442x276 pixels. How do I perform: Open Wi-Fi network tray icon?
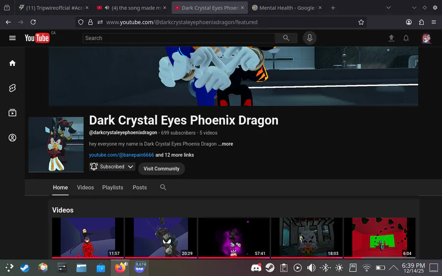point(366,268)
